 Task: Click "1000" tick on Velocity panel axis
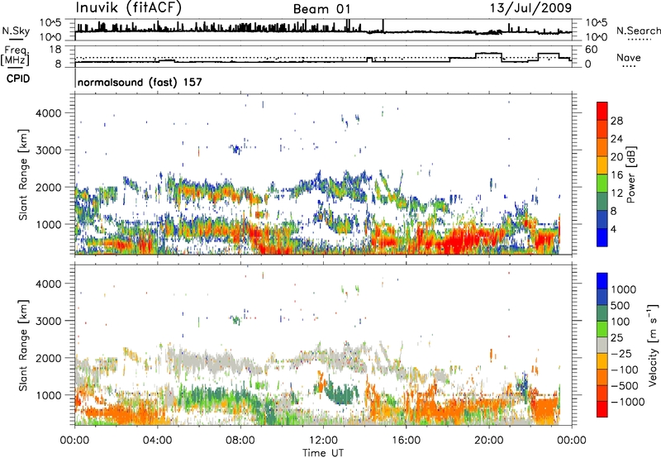coord(49,395)
